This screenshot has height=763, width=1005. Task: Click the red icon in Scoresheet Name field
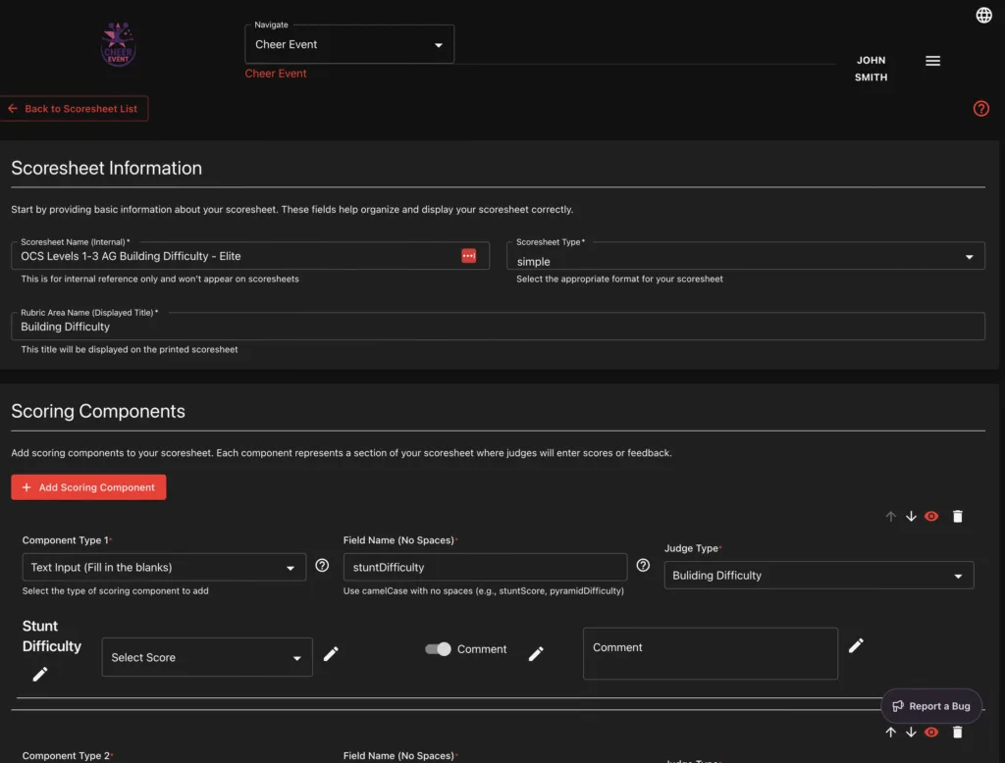click(468, 256)
